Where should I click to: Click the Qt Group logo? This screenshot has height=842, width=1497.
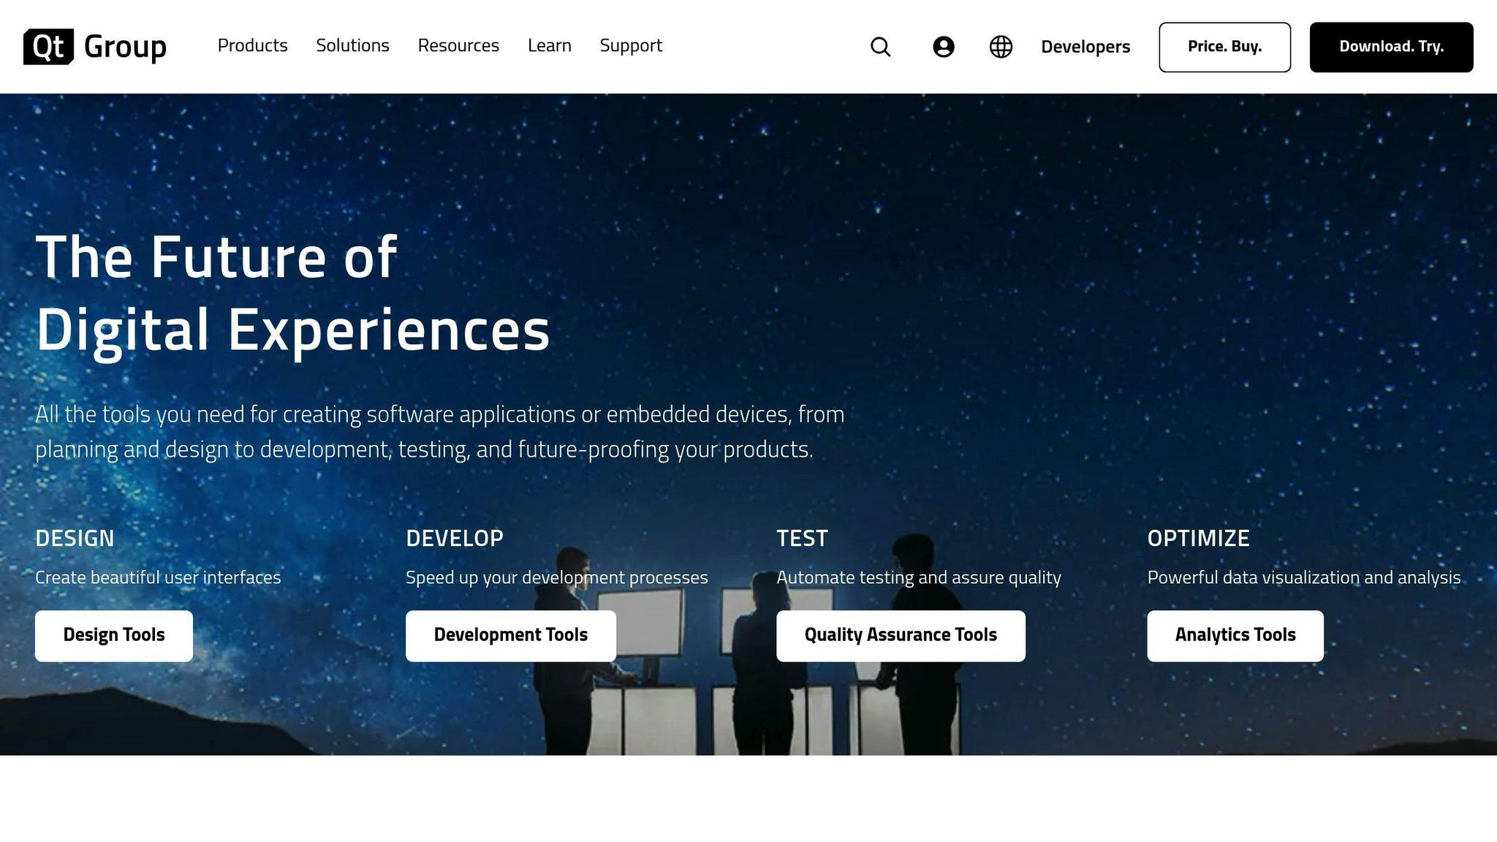pyautogui.click(x=95, y=47)
